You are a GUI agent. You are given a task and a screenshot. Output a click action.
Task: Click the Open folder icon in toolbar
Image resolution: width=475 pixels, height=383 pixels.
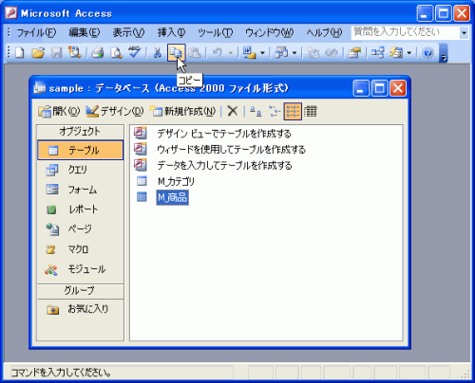pos(38,52)
